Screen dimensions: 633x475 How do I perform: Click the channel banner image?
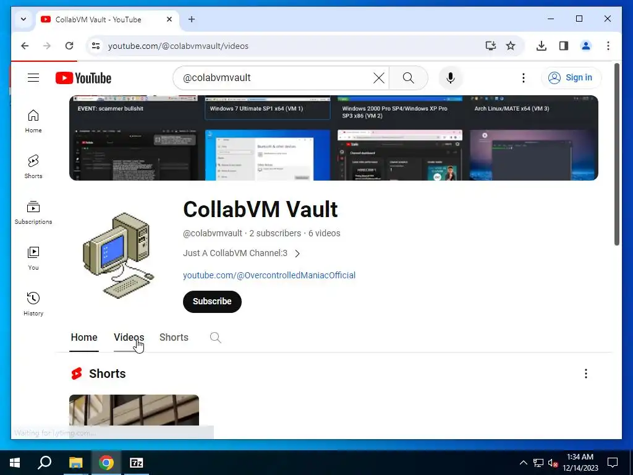click(333, 138)
